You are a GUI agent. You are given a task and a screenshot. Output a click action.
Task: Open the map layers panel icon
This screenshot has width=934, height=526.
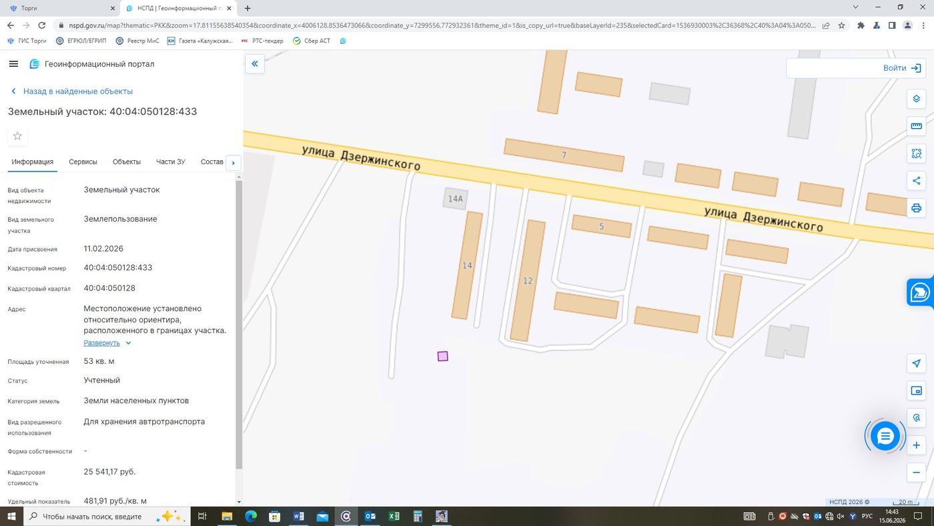[x=916, y=99]
